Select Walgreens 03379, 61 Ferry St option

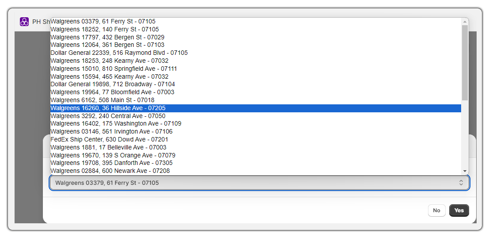pyautogui.click(x=256, y=22)
